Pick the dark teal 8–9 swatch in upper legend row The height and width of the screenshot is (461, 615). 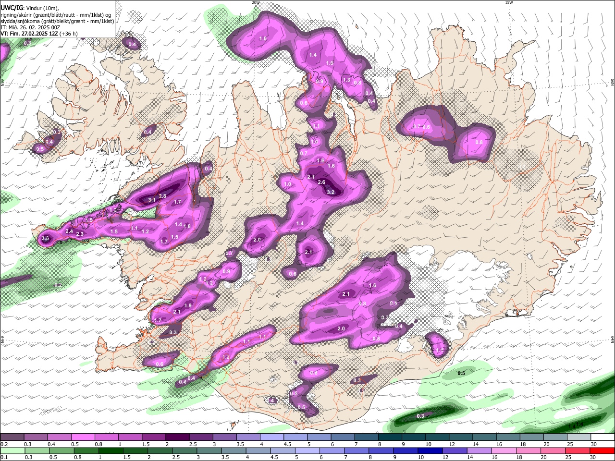[390, 437]
